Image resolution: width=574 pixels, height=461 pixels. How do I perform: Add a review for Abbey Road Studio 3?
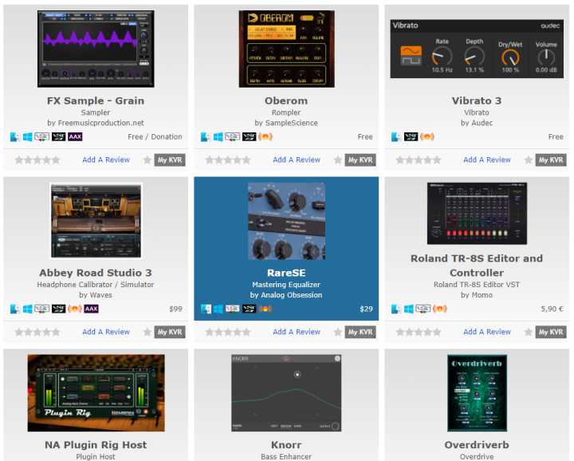click(106, 332)
